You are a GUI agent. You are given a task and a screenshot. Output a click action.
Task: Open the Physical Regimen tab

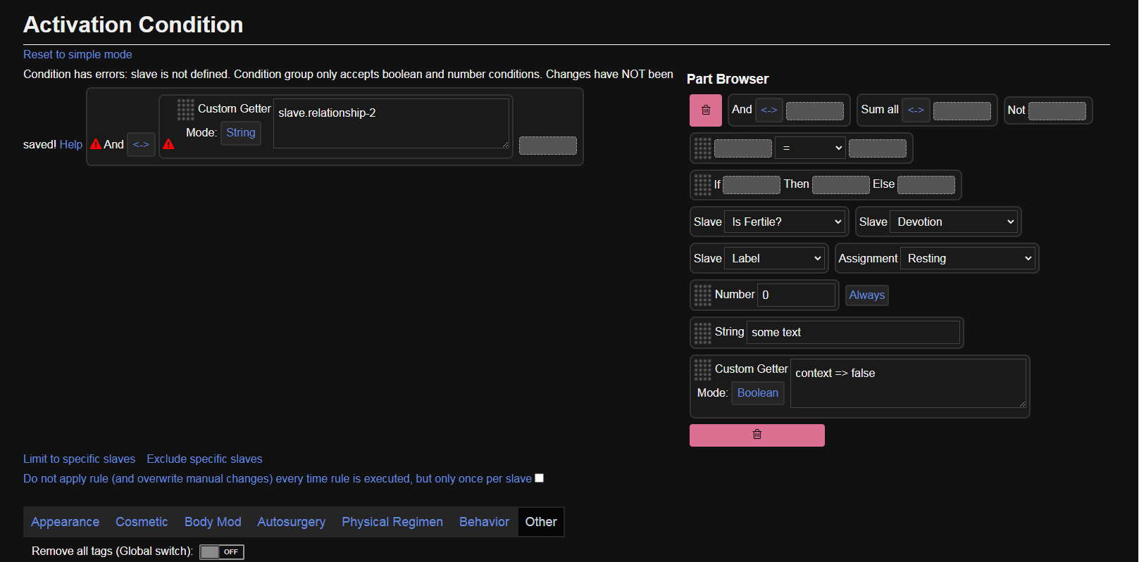coord(392,522)
